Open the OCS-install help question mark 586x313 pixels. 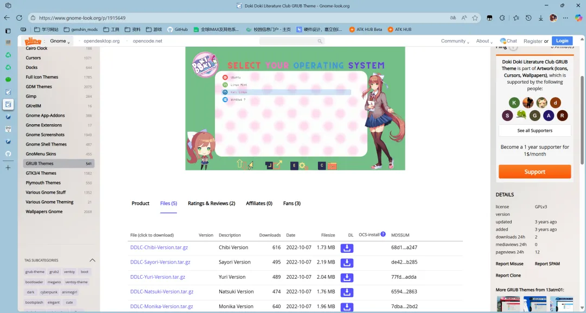383,234
